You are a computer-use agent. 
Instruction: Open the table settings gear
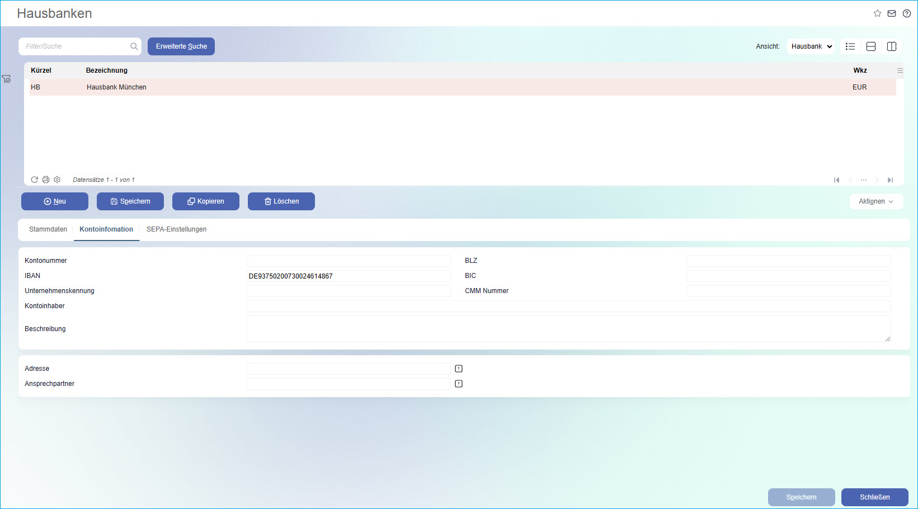(57, 179)
